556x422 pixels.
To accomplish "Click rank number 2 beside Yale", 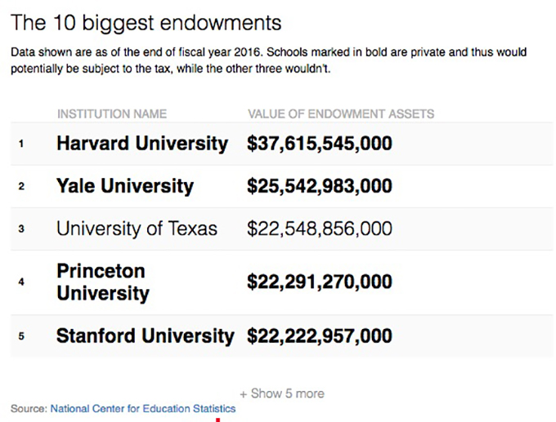I will point(20,187).
